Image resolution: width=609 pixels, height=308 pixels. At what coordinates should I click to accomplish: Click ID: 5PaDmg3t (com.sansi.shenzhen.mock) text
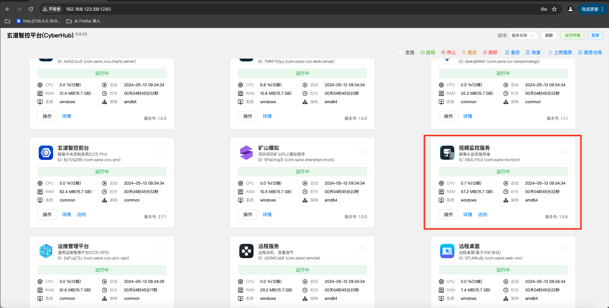click(296, 160)
